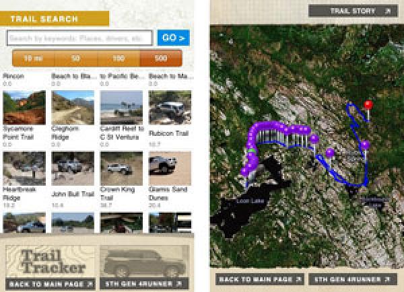Open the Rubicon Trail thumbnail
The height and width of the screenshot is (292, 404).
coord(170,108)
